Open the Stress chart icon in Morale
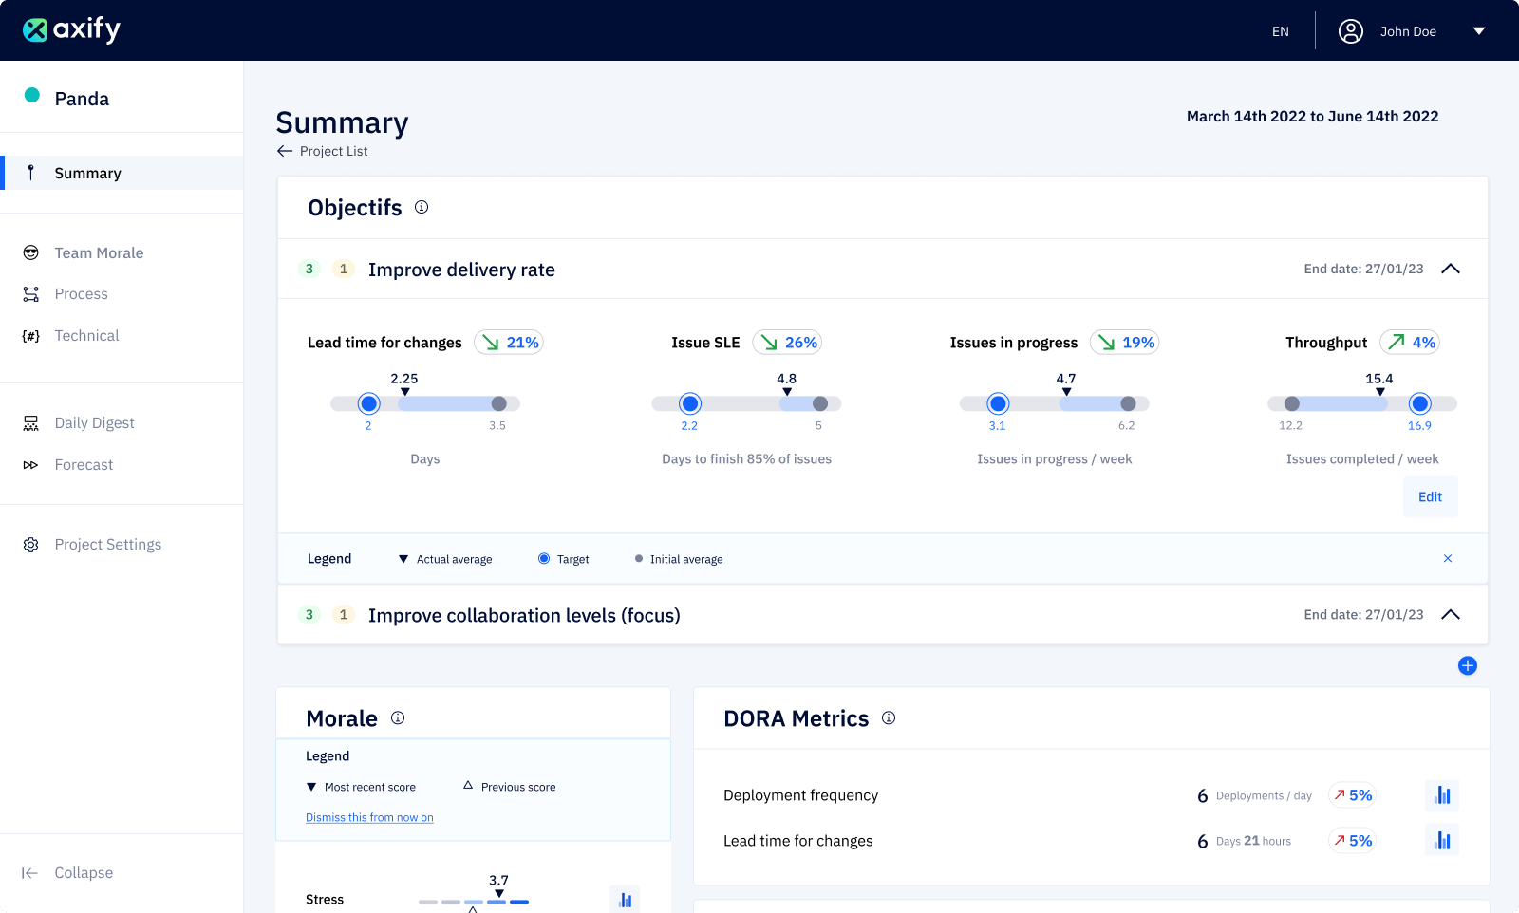Screen dimensions: 1519x913 click(625, 900)
